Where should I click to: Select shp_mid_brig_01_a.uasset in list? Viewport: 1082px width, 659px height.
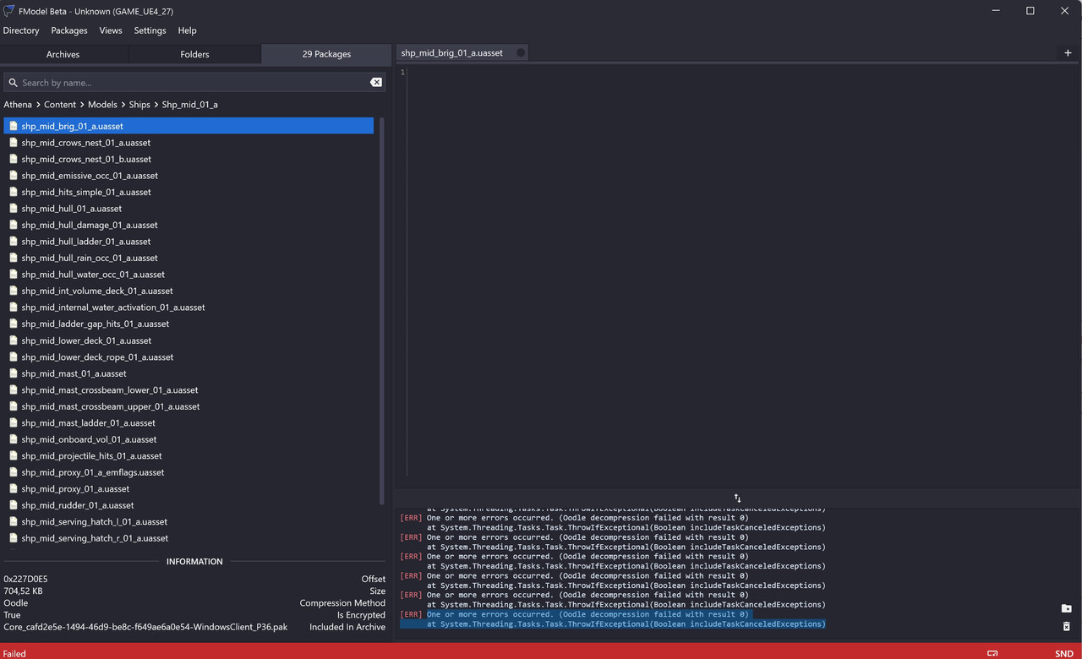click(x=189, y=126)
